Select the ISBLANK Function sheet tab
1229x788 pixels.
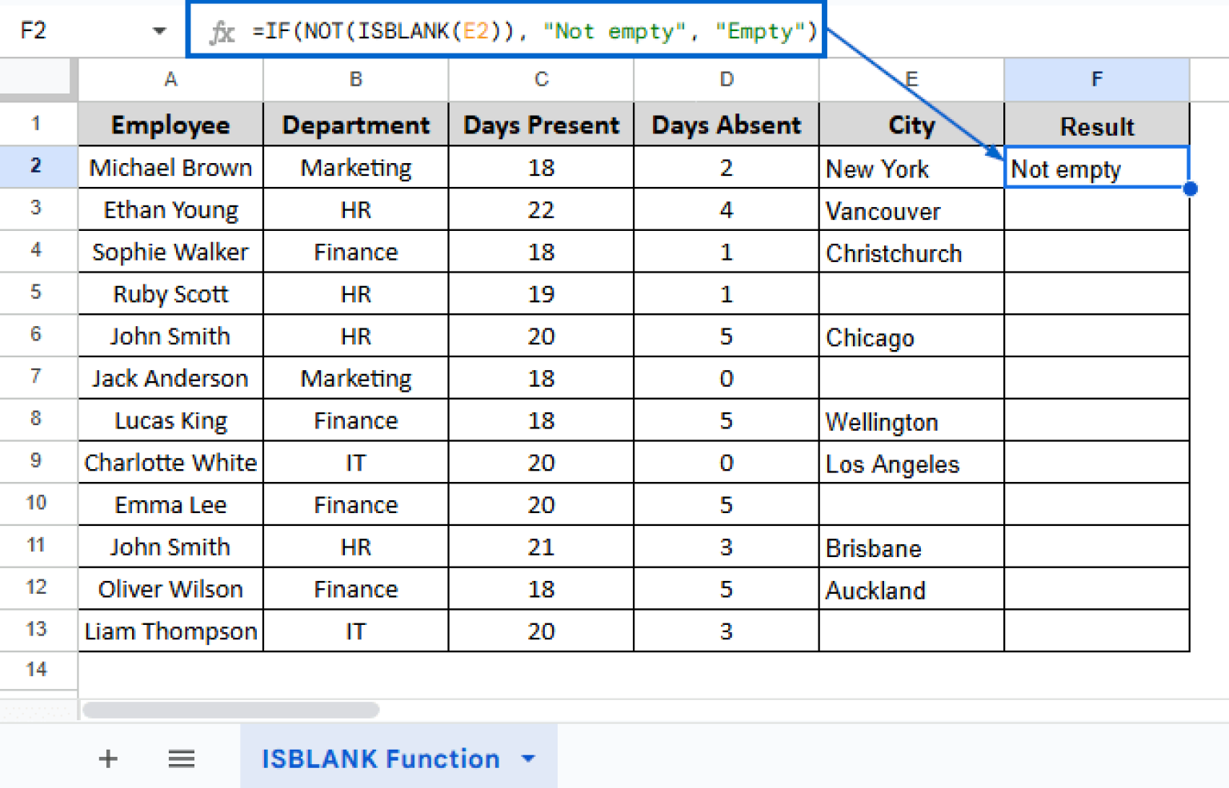tap(380, 758)
